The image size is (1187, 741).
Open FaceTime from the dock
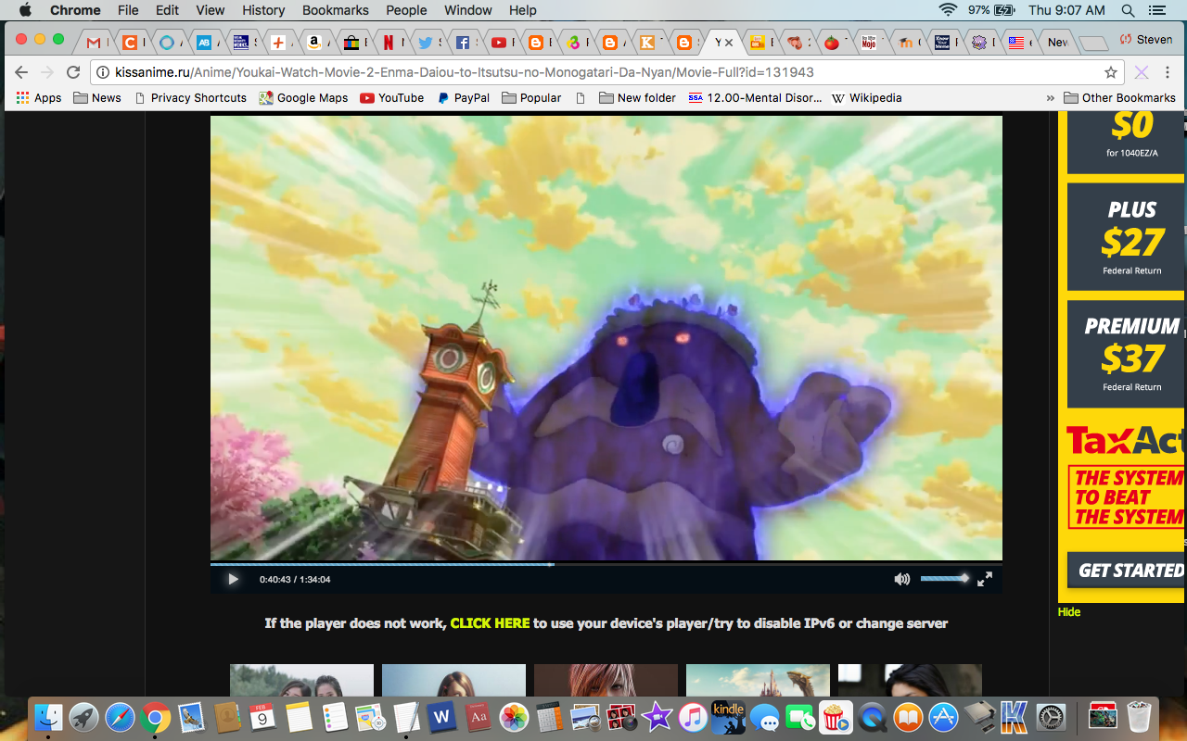tap(799, 717)
